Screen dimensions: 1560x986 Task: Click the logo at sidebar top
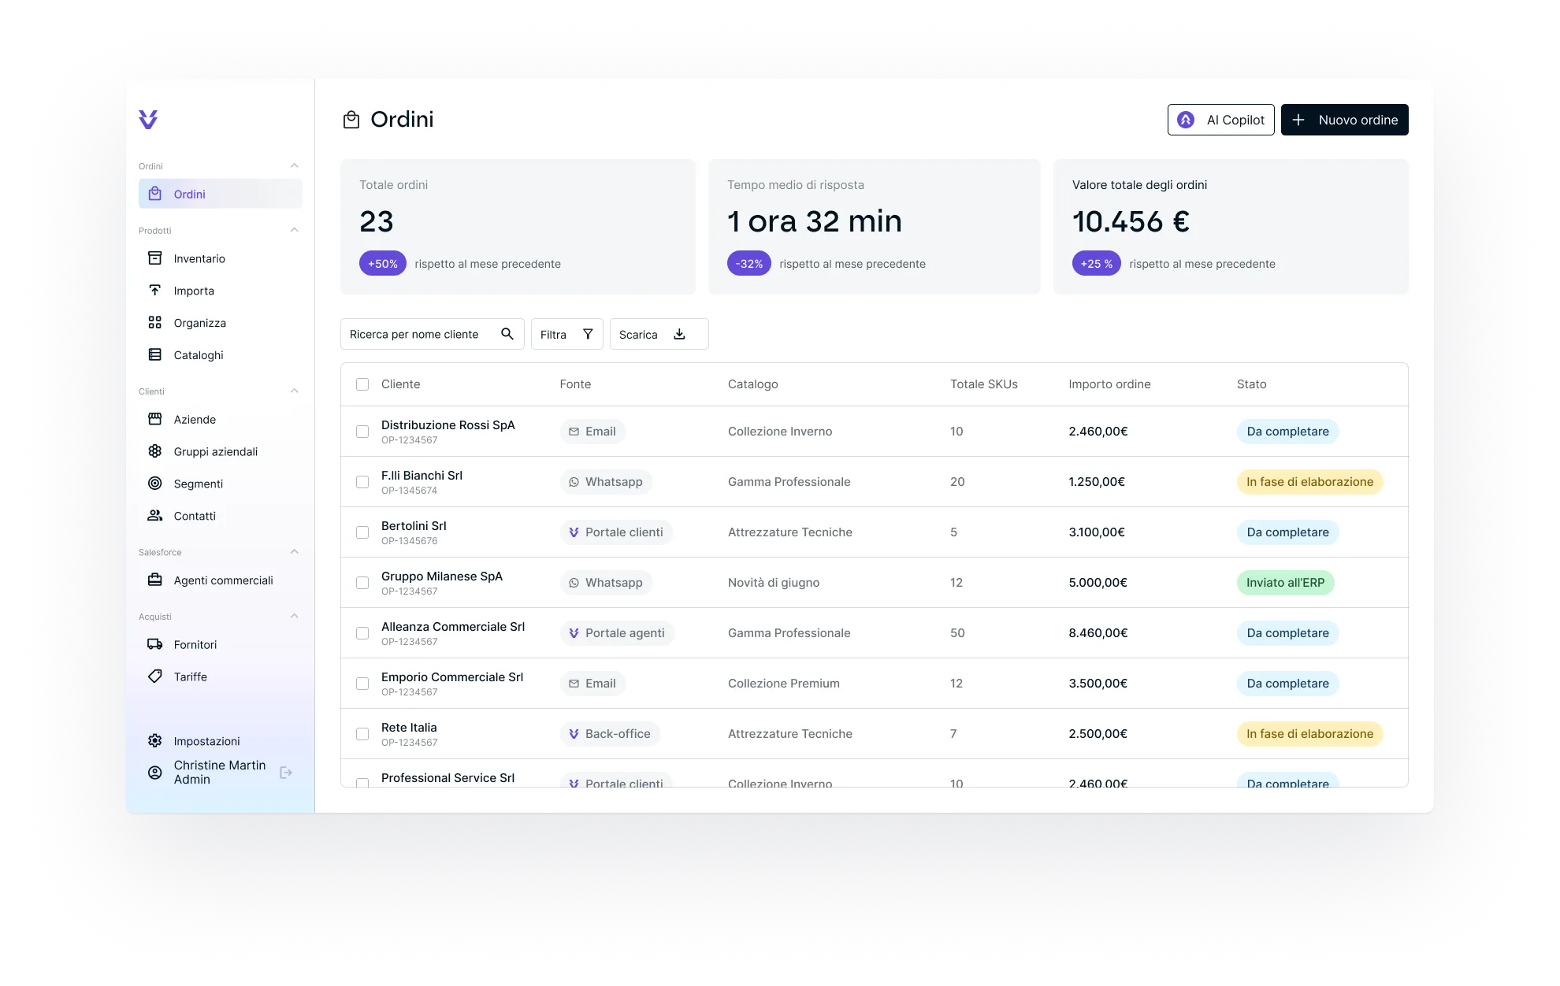point(148,119)
